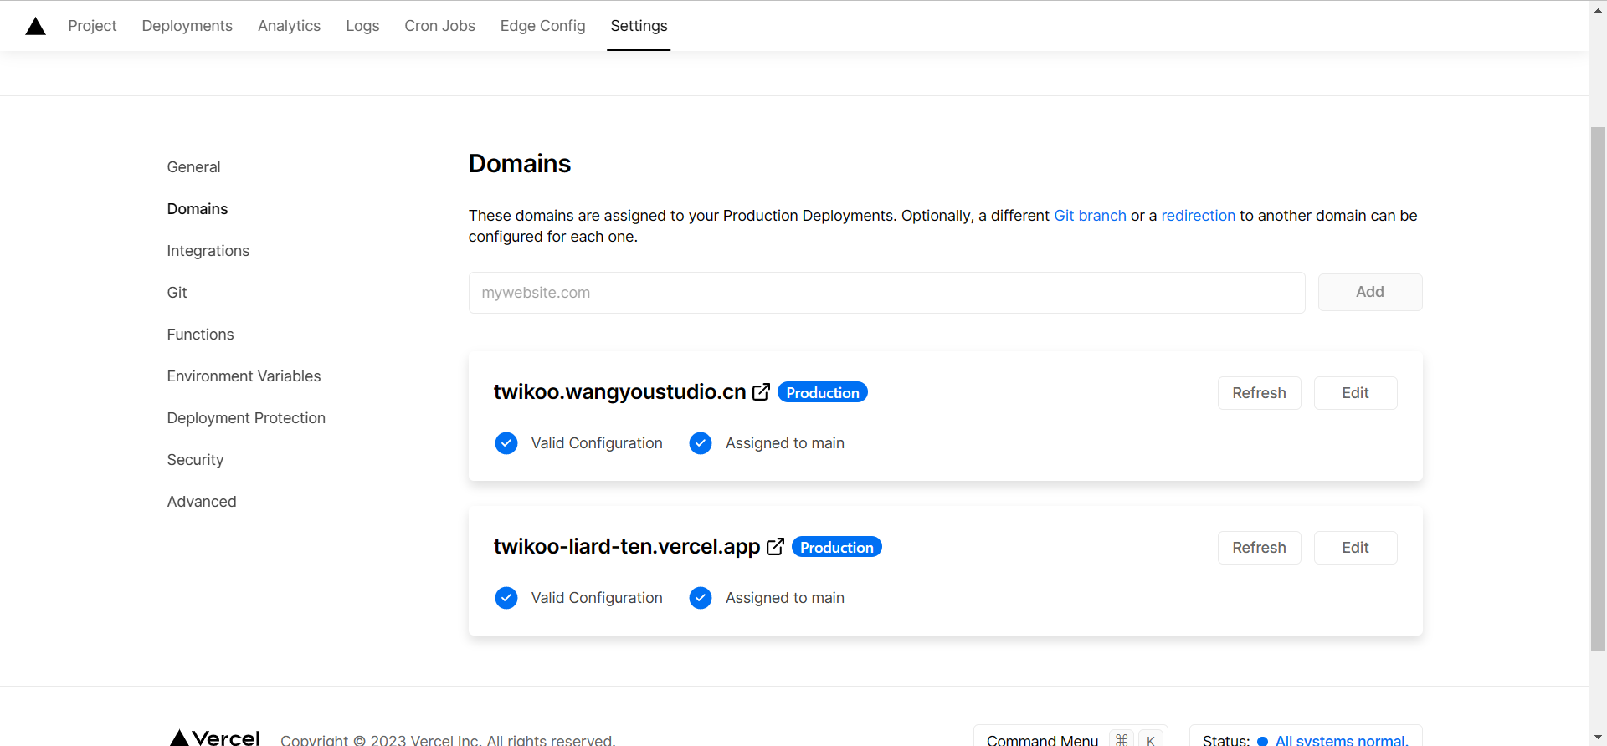The height and width of the screenshot is (746, 1607).
Task: Click the Vercel footer logo
Action: (215, 738)
